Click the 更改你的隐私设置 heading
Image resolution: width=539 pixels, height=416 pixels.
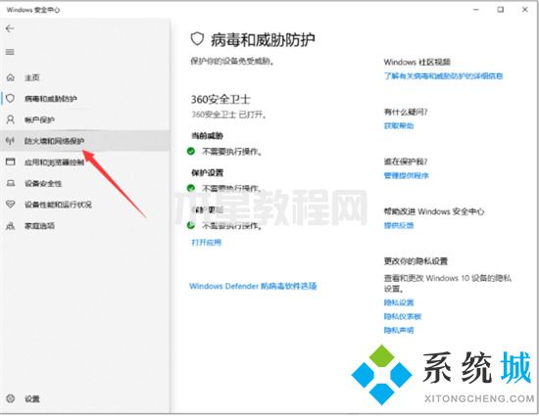tap(416, 261)
